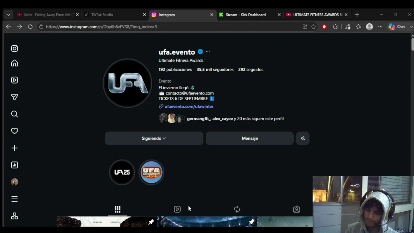Click the contacto@ufaevento.com email text
This screenshot has height=233, width=414.
point(190,93)
